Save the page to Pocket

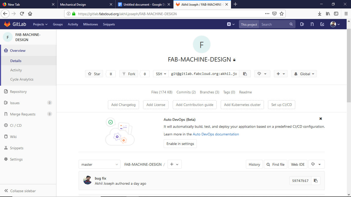(274, 14)
